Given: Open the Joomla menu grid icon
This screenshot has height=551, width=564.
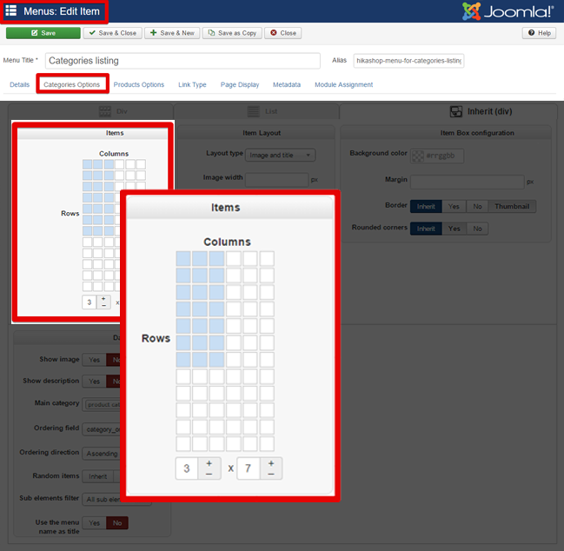Looking at the screenshot, I should (10, 10).
